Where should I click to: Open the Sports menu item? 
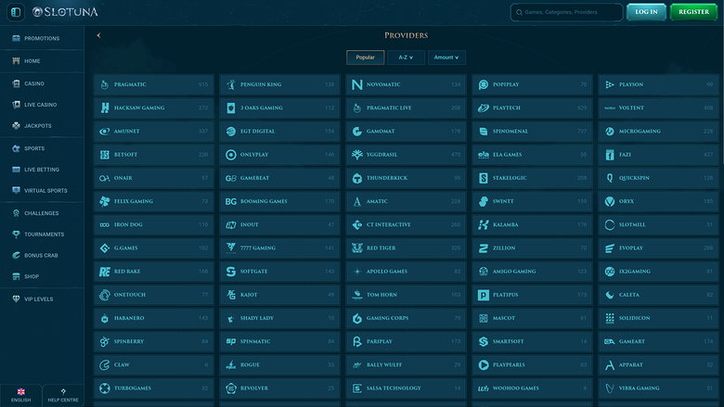pyautogui.click(x=42, y=148)
